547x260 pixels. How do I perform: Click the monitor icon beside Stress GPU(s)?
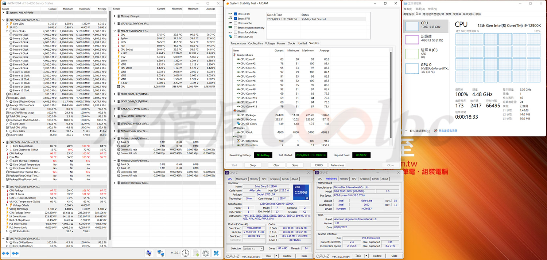pyautogui.click(x=230, y=37)
